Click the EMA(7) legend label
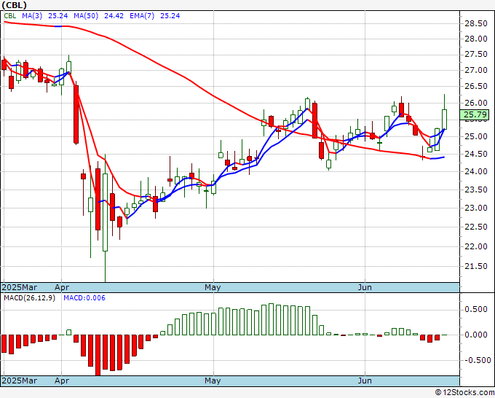This screenshot has width=495, height=398. click(x=142, y=16)
